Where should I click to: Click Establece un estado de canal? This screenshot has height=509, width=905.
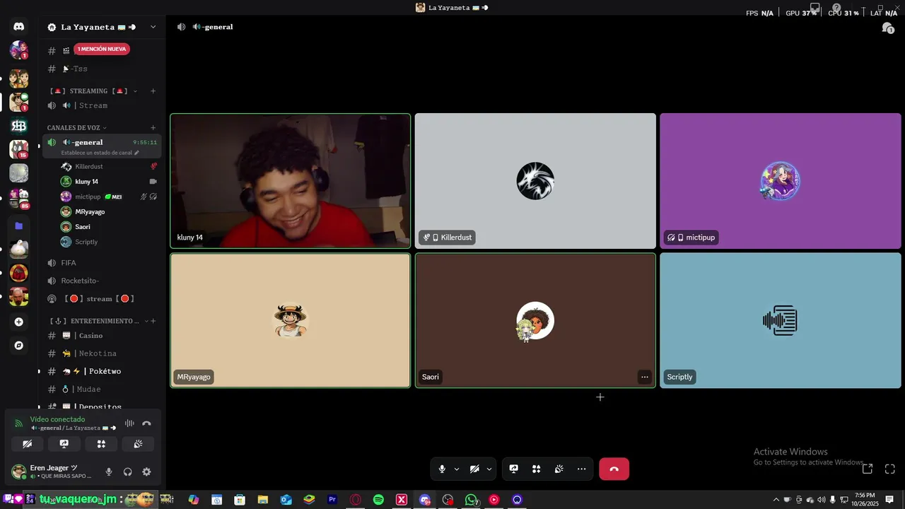[x=100, y=153]
